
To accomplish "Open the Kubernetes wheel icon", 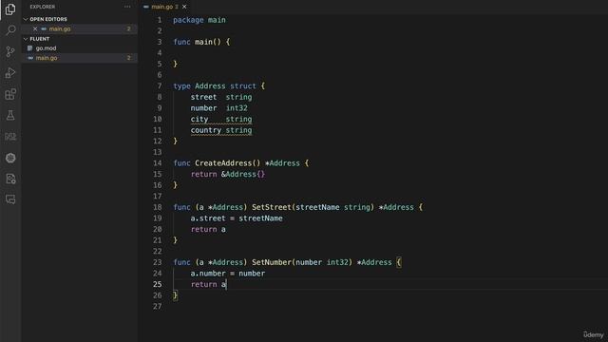I will click(x=10, y=158).
